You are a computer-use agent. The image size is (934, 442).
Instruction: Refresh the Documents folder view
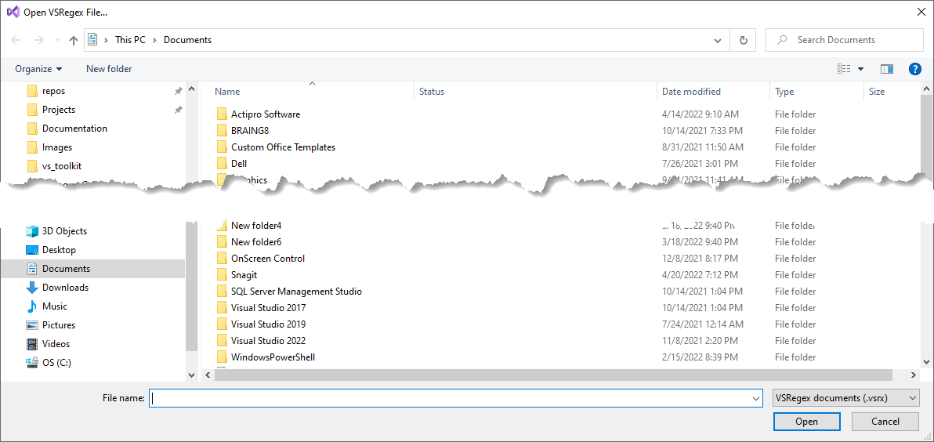tap(743, 40)
